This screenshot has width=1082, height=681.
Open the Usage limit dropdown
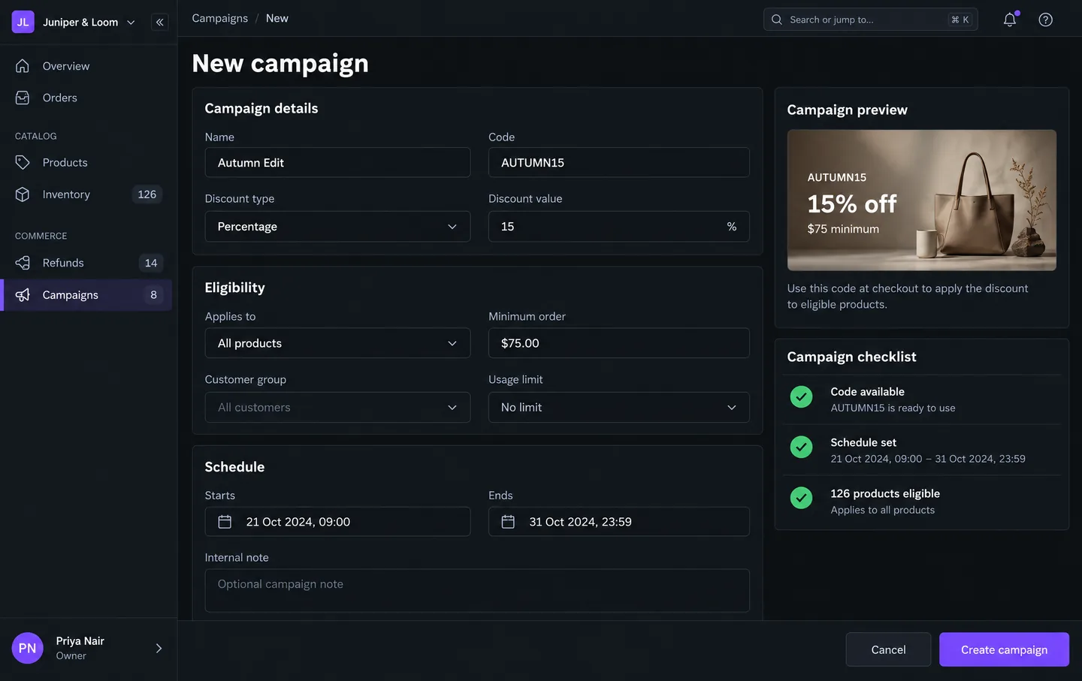pos(619,407)
